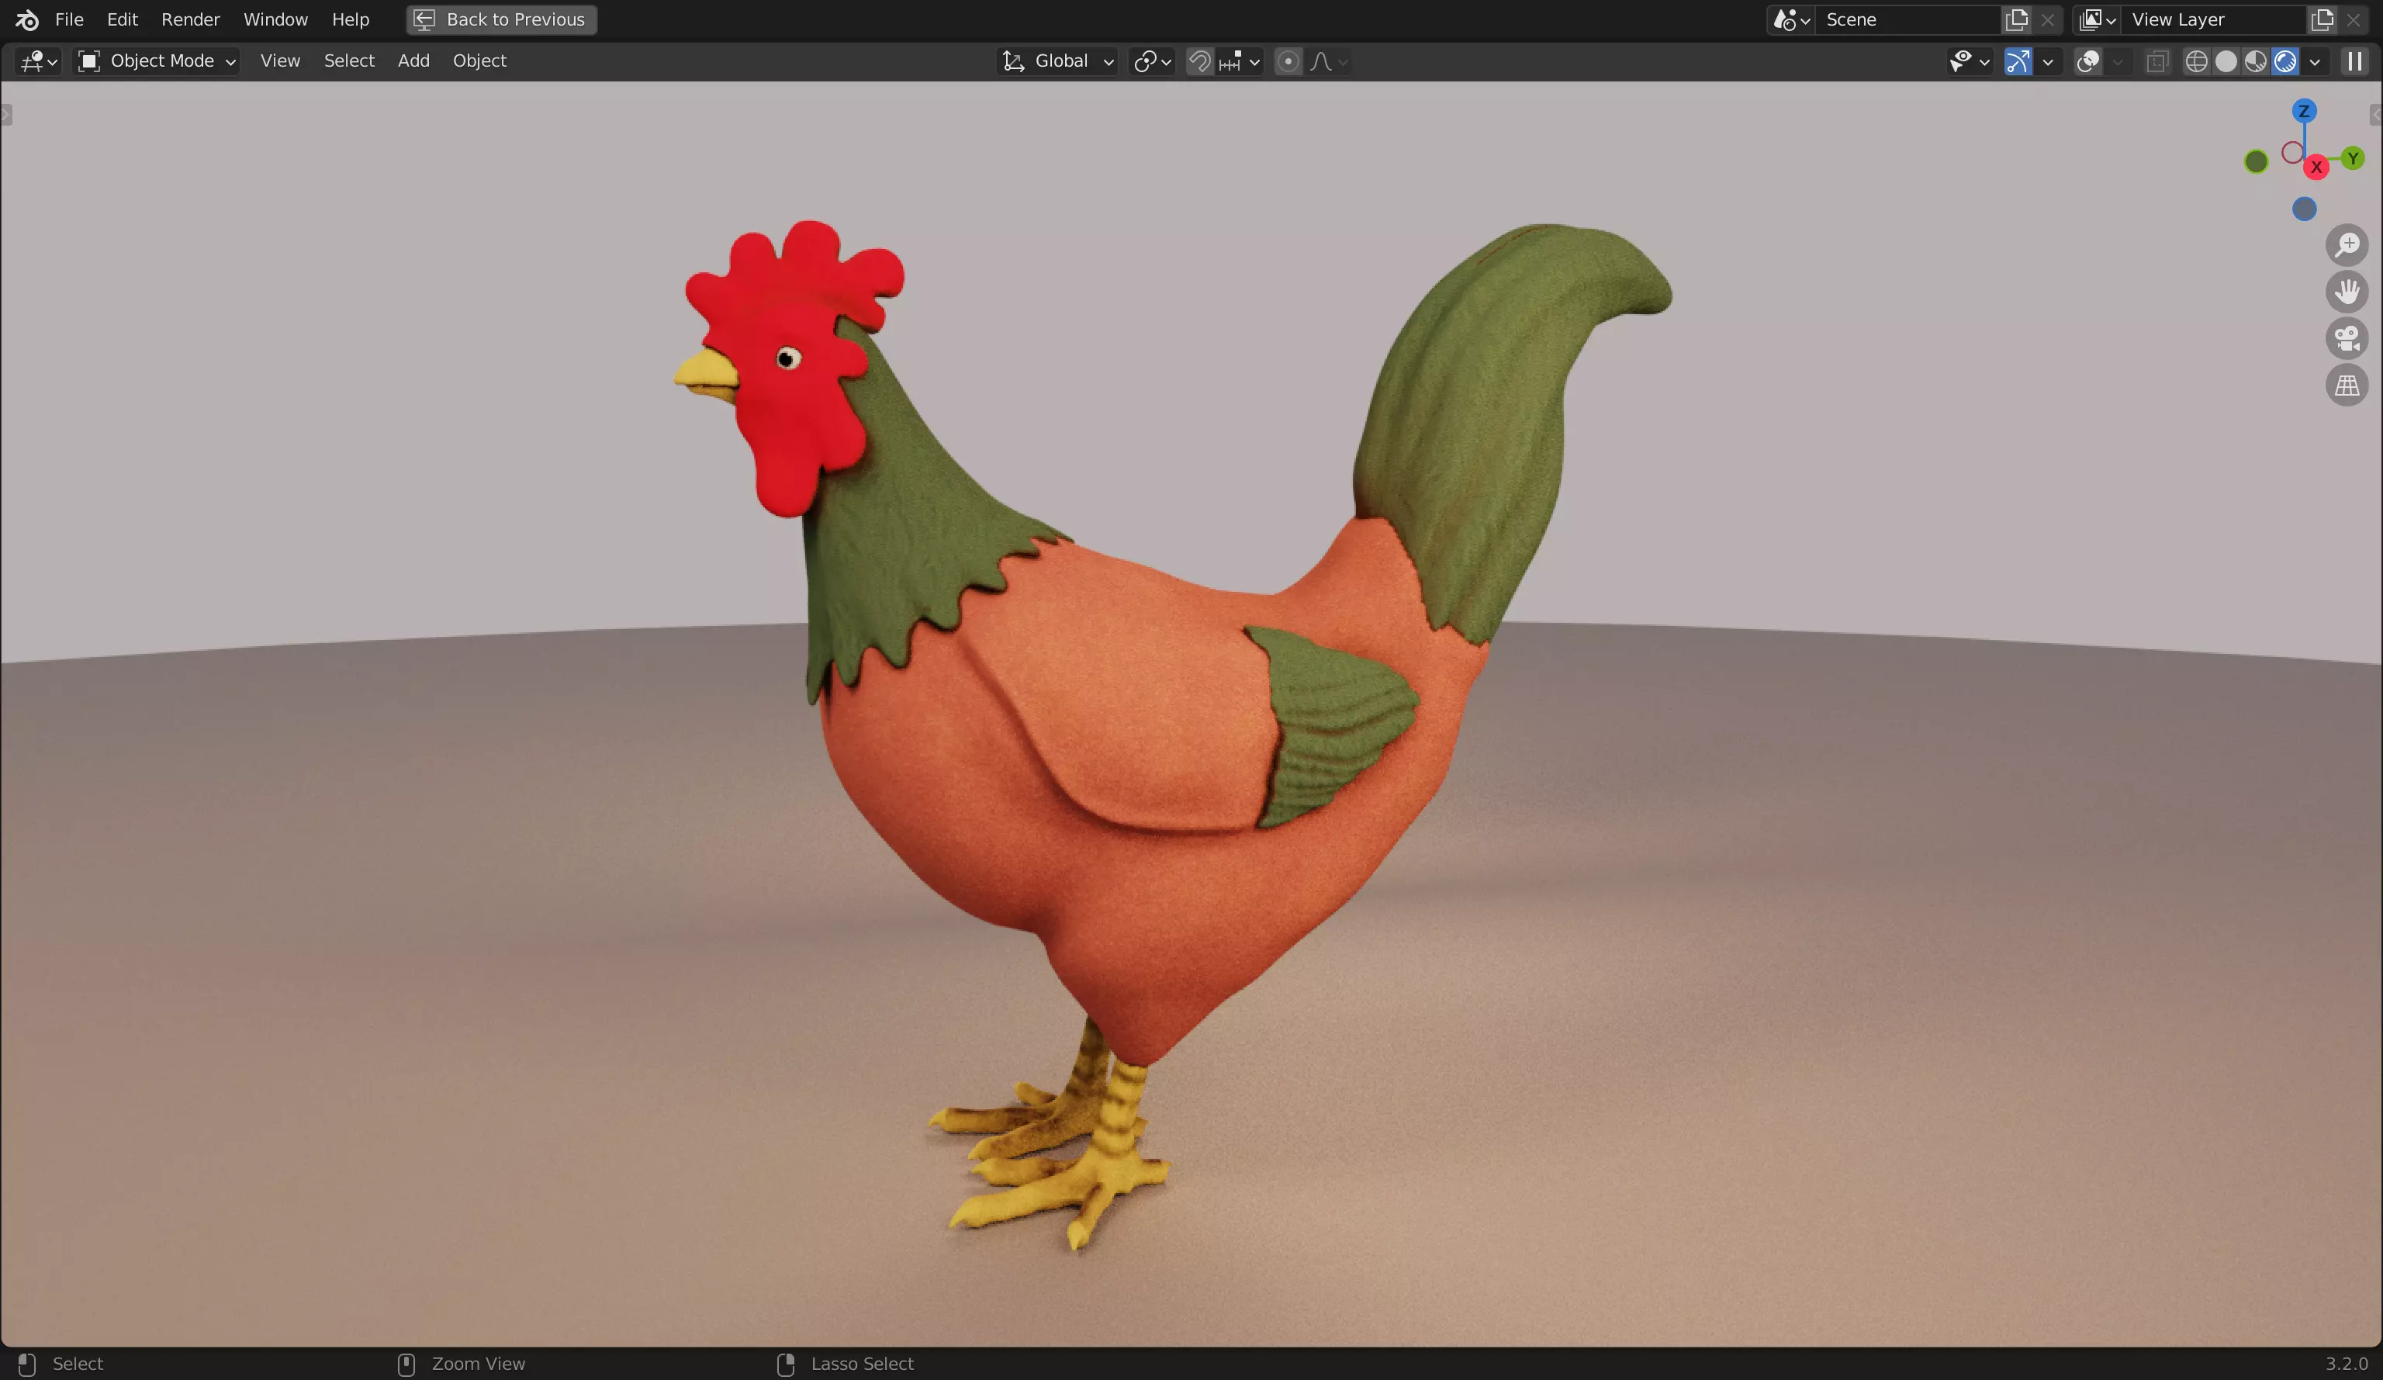
Task: Click the Scene name field
Action: 1905,20
